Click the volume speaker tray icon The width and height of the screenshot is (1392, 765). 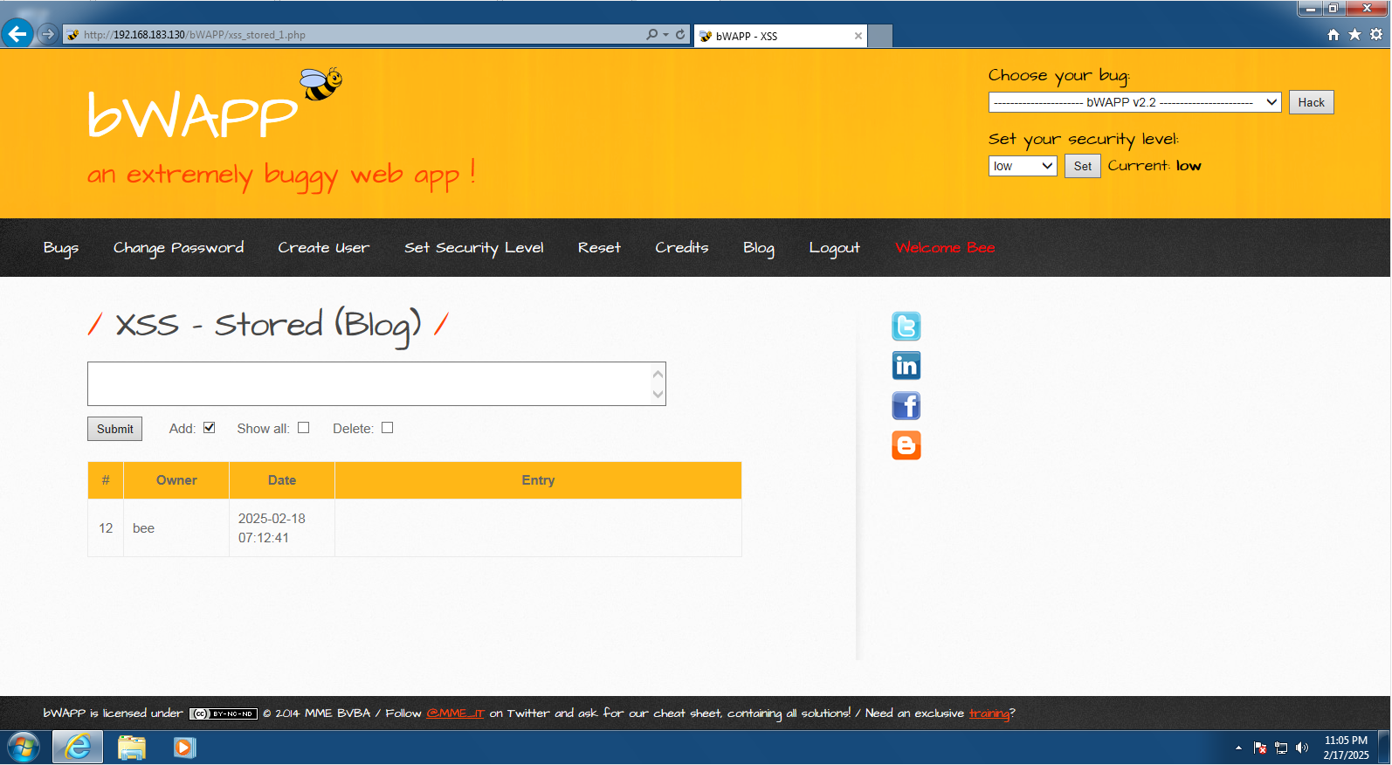pyautogui.click(x=1302, y=748)
